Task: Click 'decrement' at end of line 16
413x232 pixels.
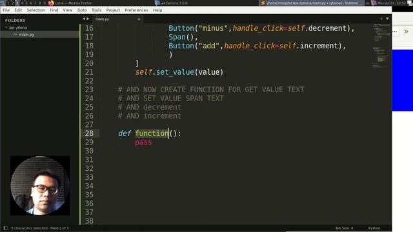Action: [327, 28]
